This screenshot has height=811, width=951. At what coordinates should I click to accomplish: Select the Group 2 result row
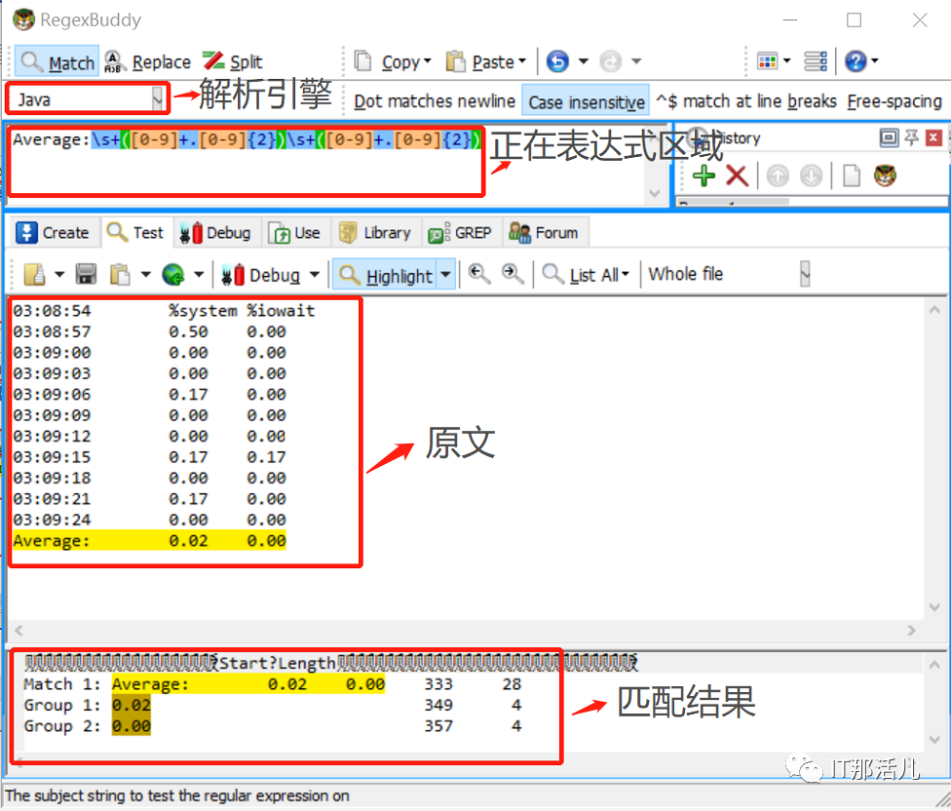[x=272, y=725]
